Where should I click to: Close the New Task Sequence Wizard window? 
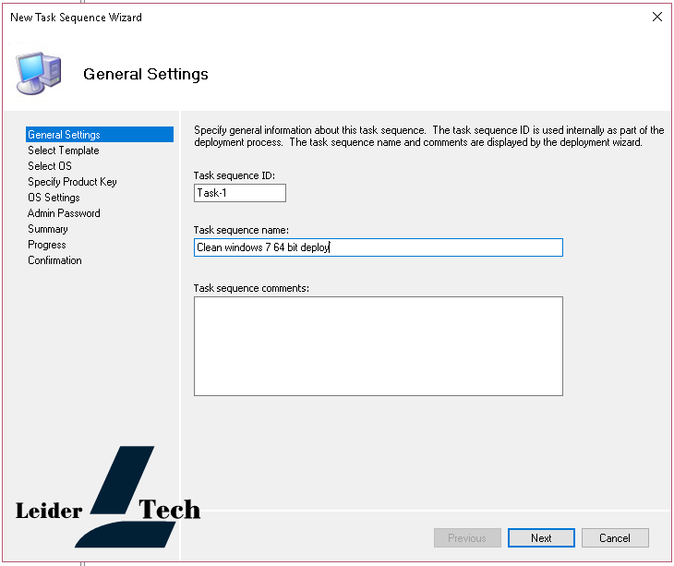click(x=657, y=17)
